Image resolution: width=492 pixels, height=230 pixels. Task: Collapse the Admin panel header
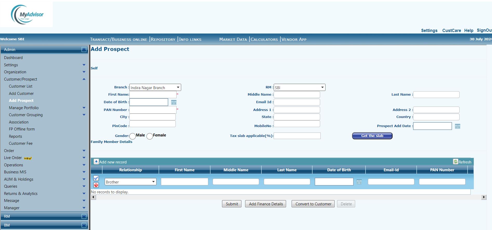click(84, 50)
